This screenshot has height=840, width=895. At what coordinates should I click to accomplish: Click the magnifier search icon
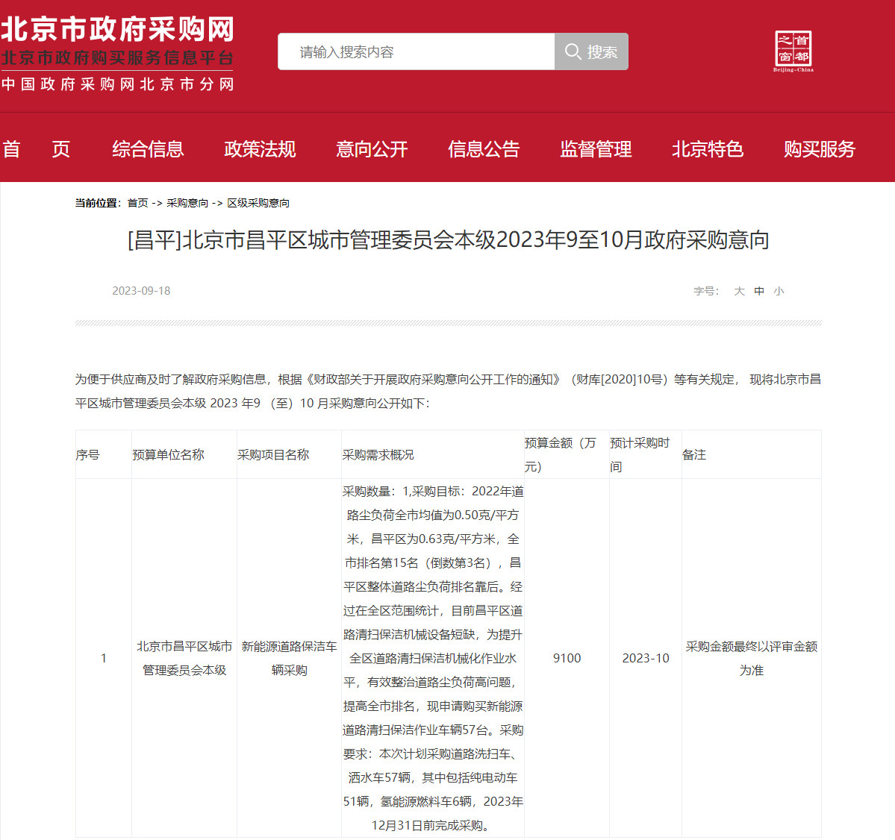[x=573, y=51]
